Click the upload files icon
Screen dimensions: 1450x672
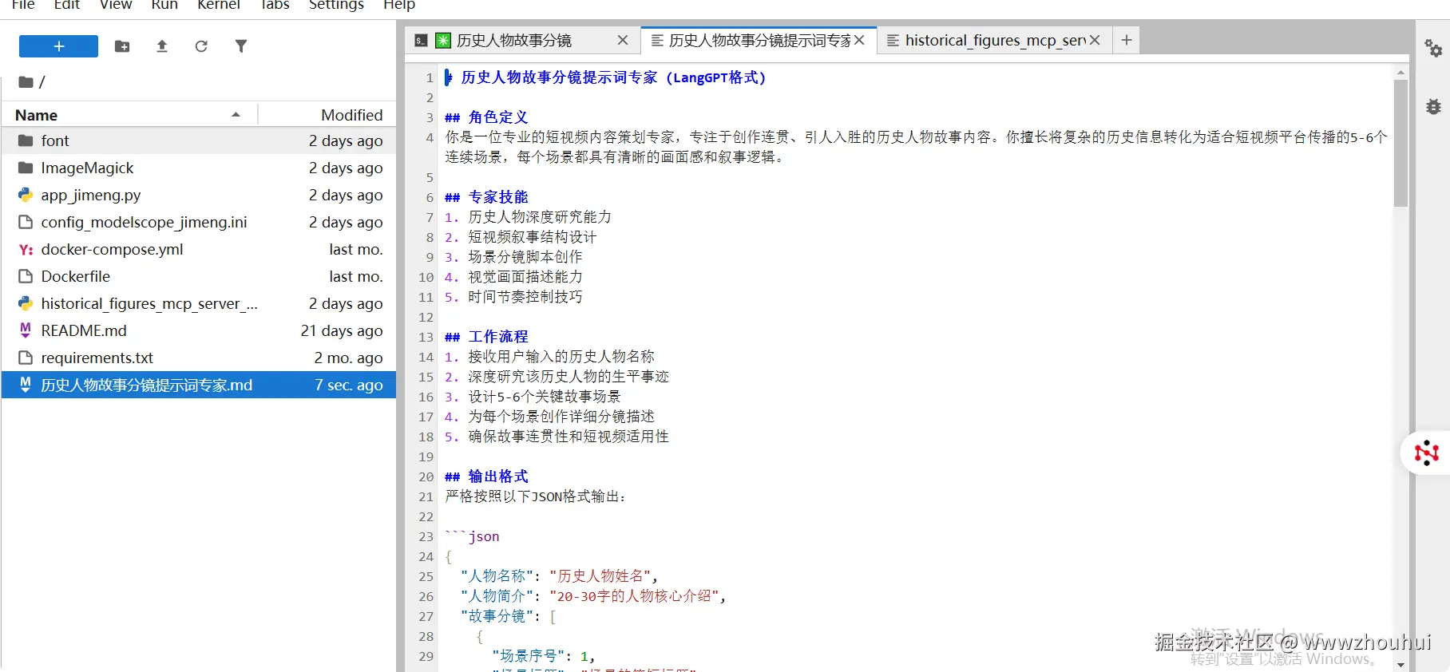[x=162, y=46]
